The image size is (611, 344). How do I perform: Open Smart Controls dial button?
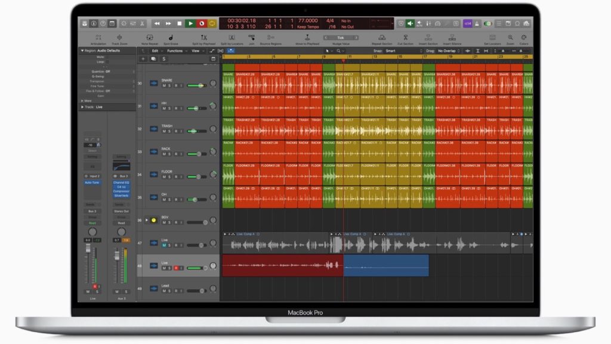tap(124, 23)
